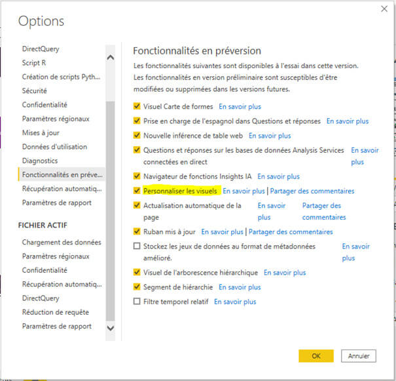Open global Paramètres de rapport settings
396x381 pixels.
pyautogui.click(x=57, y=203)
